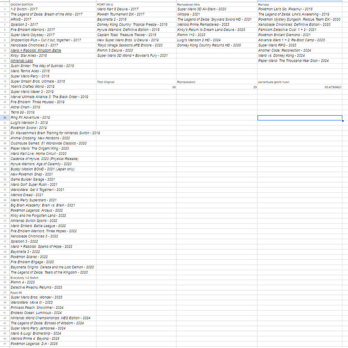Select 'Pokémon Legends: Arceus - 2022' cell

coord(53,211)
